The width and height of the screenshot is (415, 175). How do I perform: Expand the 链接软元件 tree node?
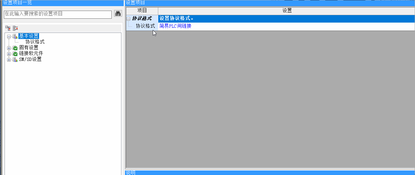[x=9, y=53]
